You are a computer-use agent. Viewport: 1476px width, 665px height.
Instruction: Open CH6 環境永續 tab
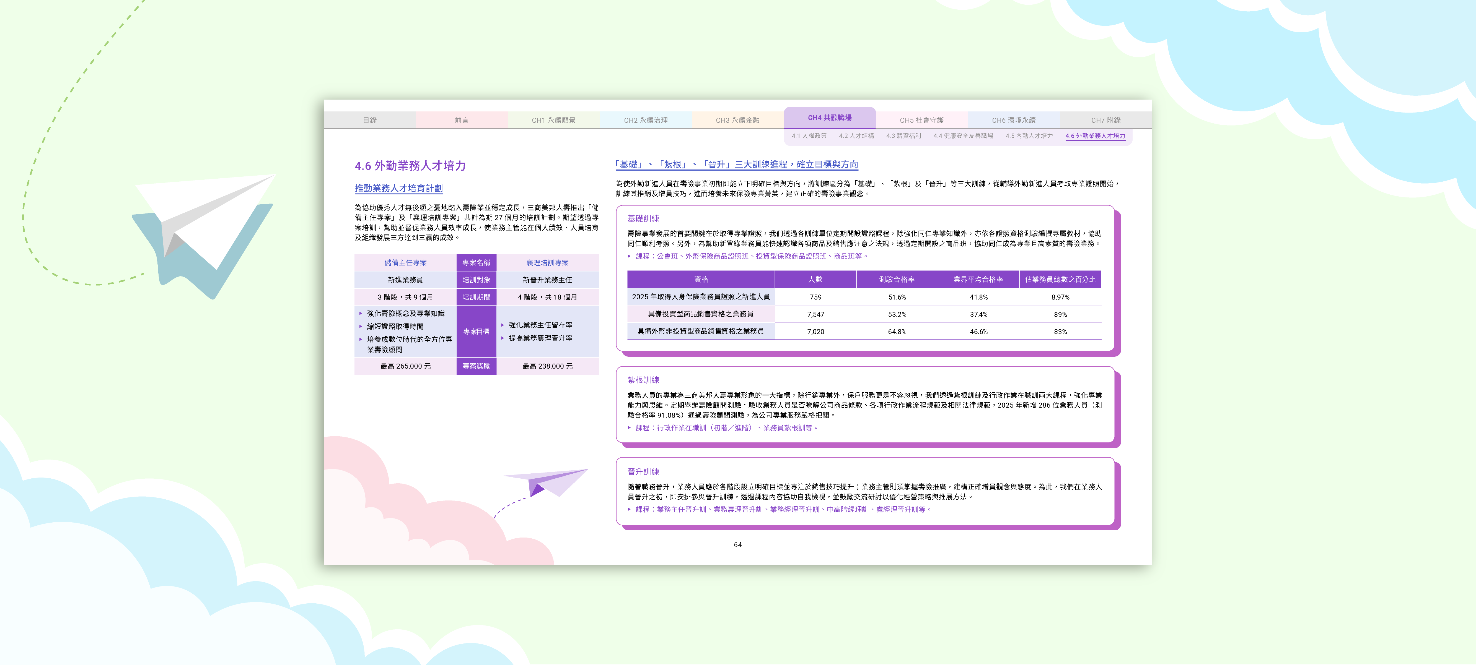(1014, 120)
